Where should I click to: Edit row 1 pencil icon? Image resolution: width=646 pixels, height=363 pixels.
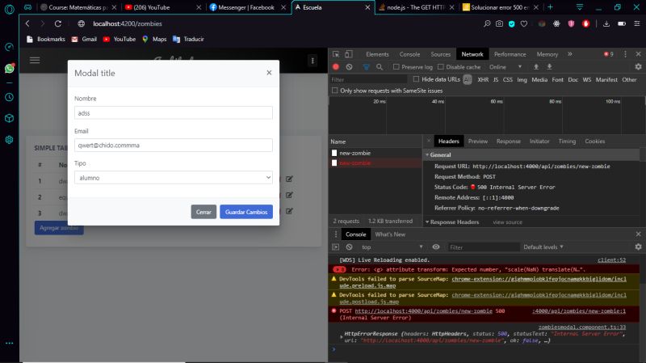coord(289,179)
